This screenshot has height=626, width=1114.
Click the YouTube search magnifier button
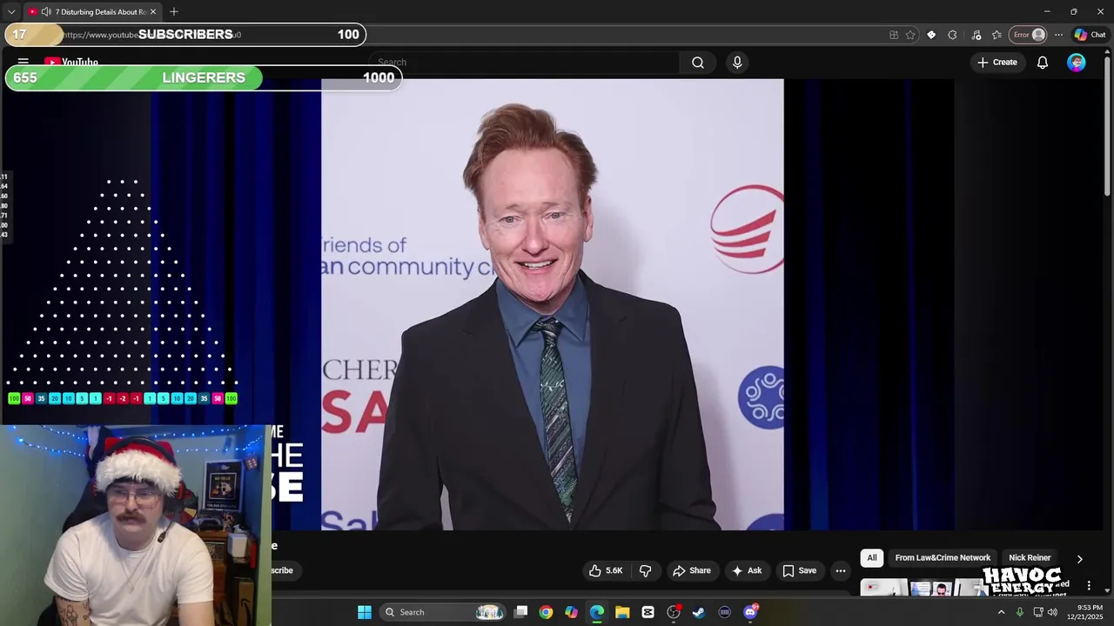698,63
